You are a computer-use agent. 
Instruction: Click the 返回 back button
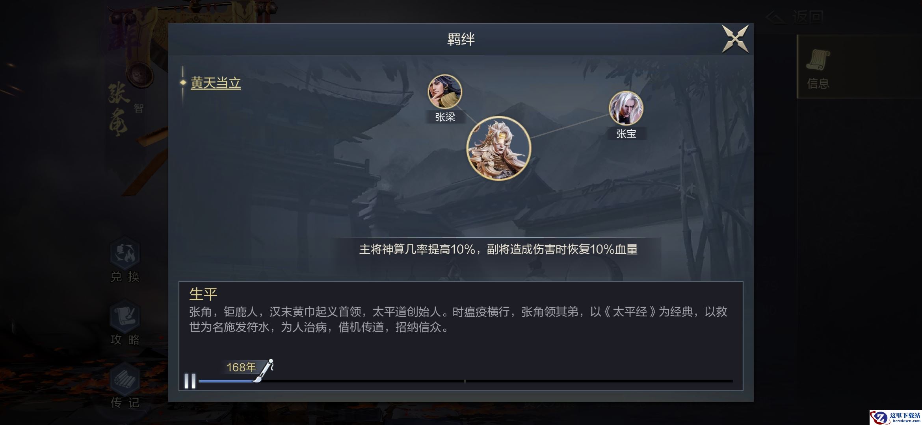tap(796, 17)
